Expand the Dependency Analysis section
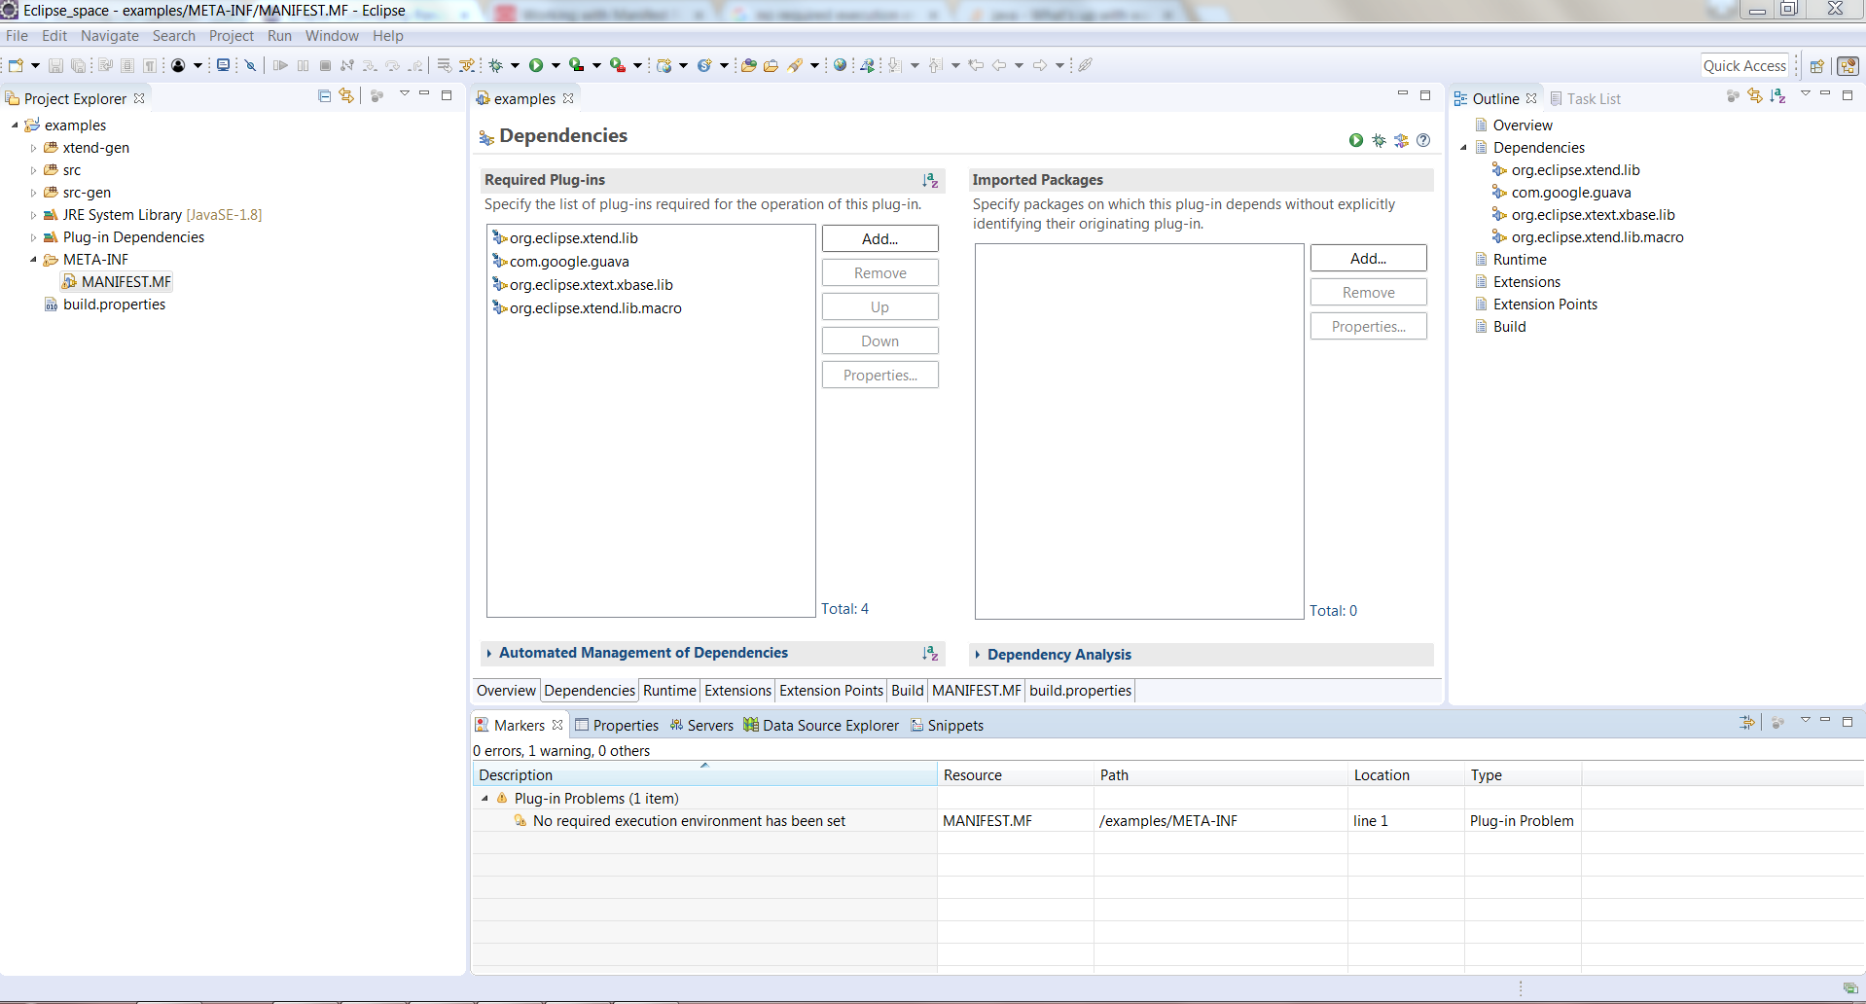 tap(977, 656)
